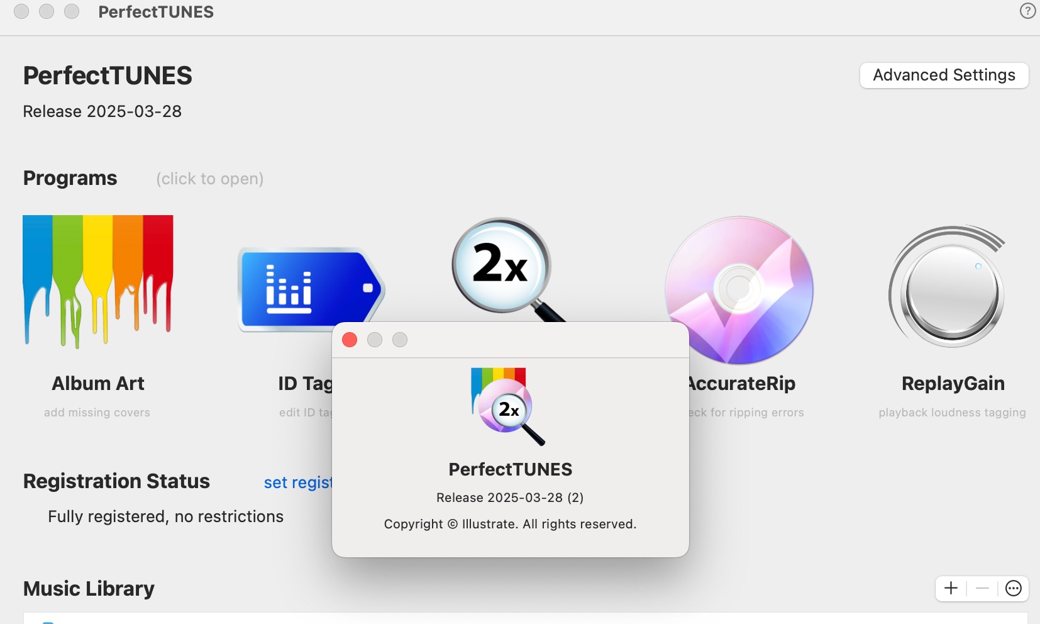This screenshot has width=1040, height=624.
Task: Click the Programs heading
Action: [x=70, y=178]
